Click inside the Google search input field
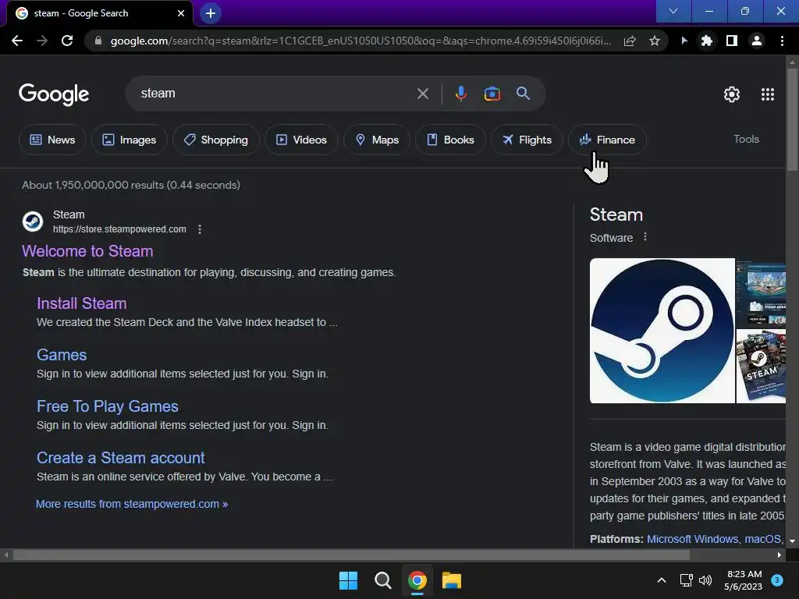 coord(275,94)
